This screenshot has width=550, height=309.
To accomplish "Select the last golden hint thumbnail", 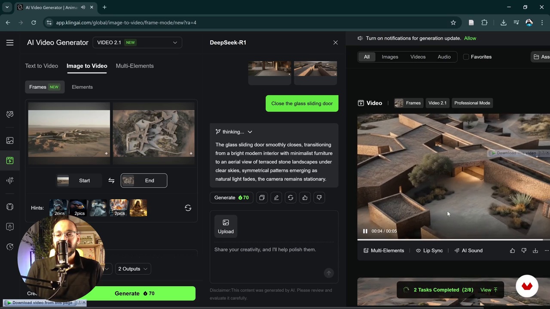I will [138, 208].
